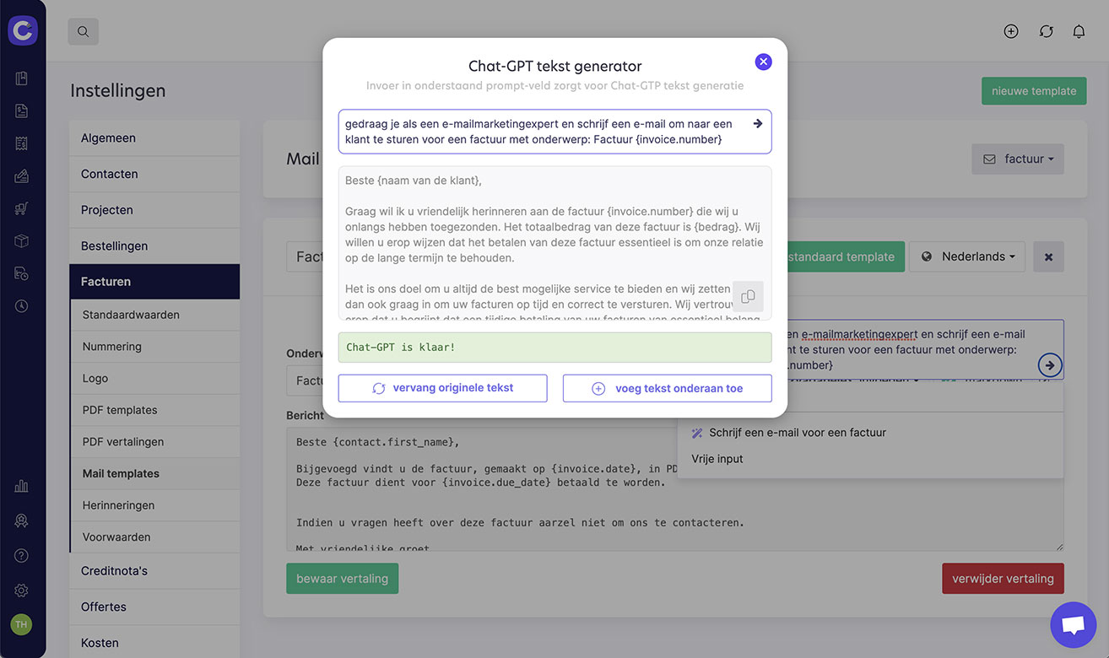Open the Nederlands language dropdown
1109x658 pixels.
pyautogui.click(x=967, y=256)
